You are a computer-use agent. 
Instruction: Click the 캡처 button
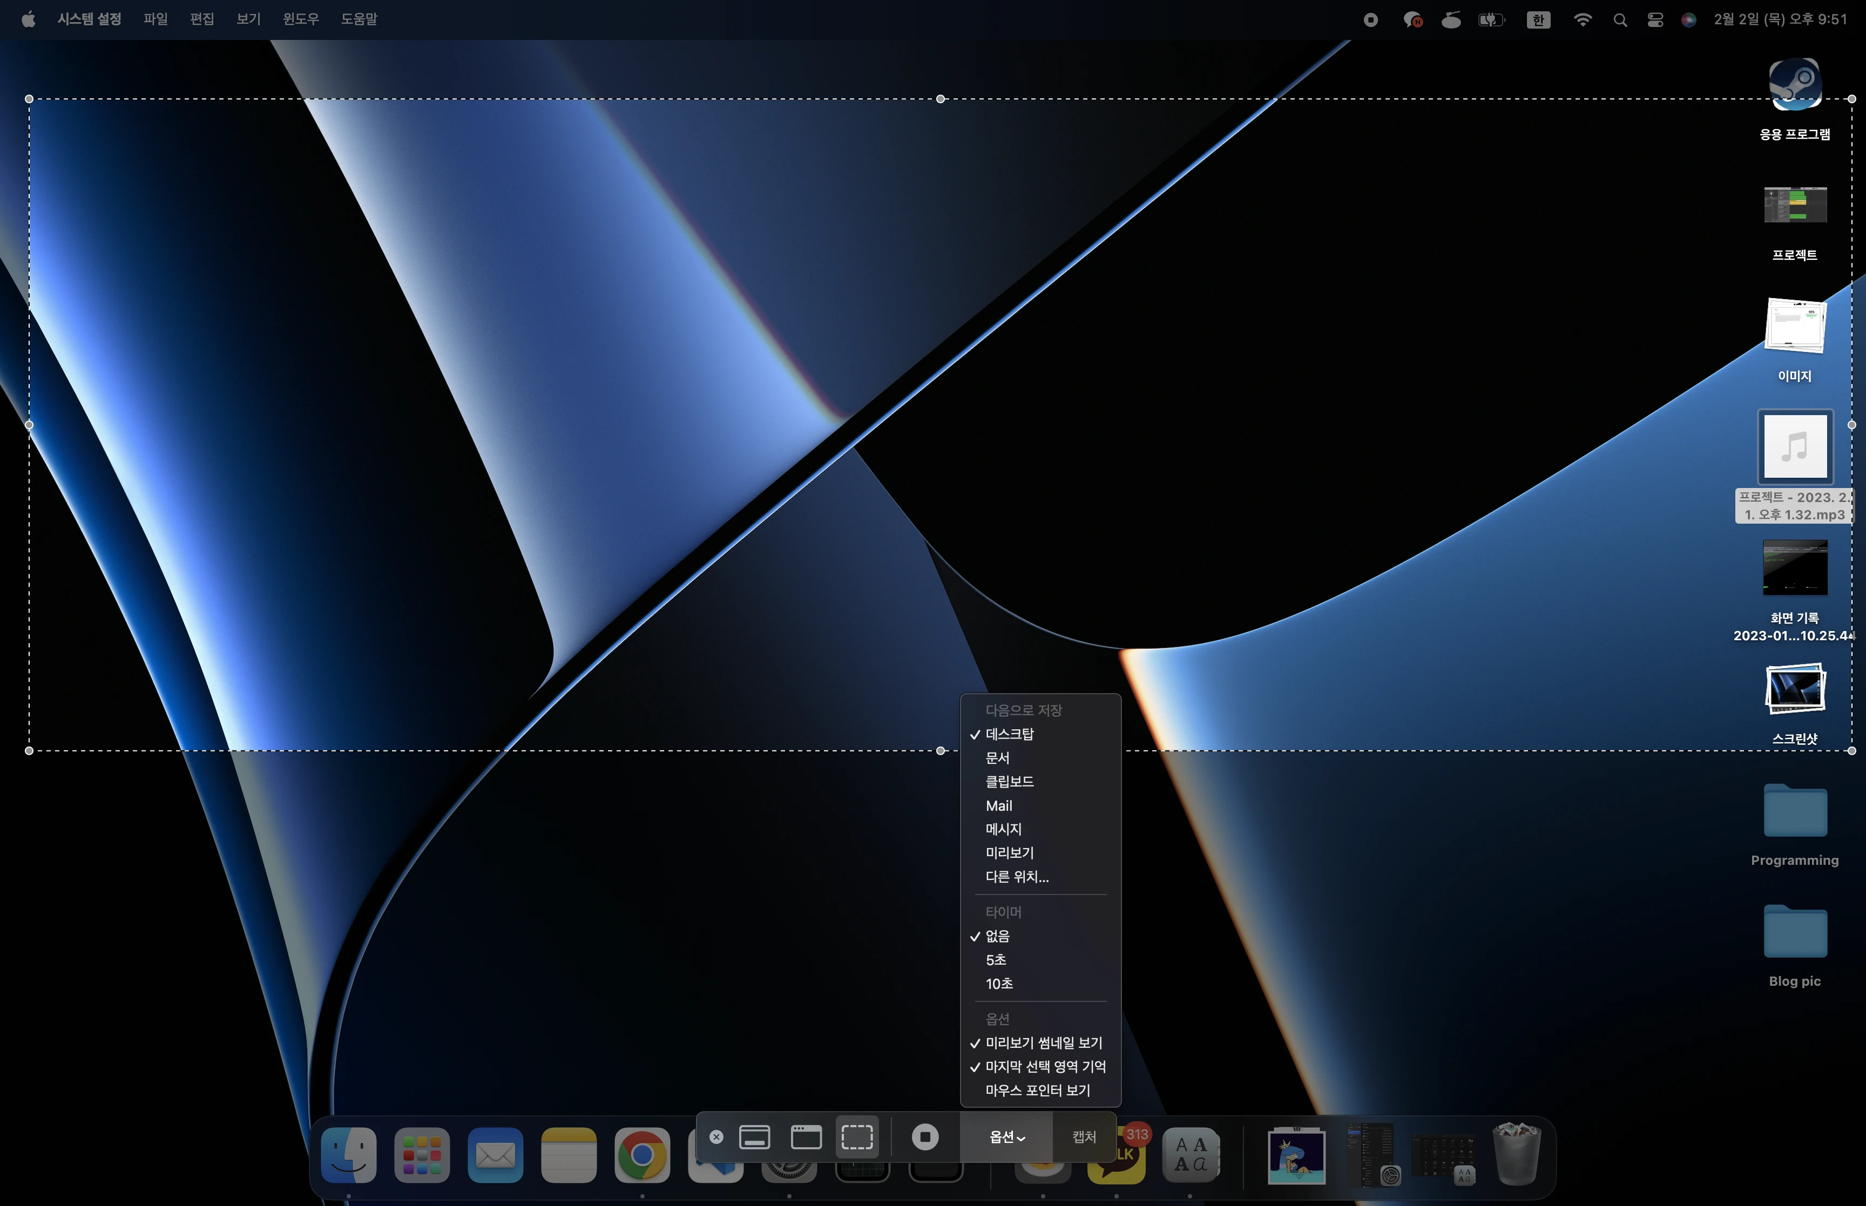pyautogui.click(x=1084, y=1136)
